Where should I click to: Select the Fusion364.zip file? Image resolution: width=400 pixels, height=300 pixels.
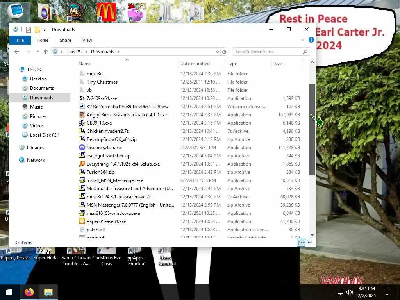[x=100, y=172]
